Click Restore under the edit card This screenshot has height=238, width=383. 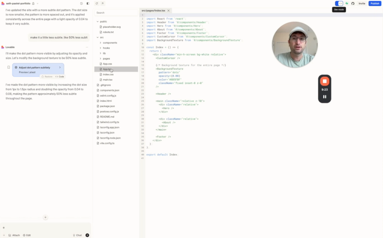pyautogui.click(x=47, y=77)
